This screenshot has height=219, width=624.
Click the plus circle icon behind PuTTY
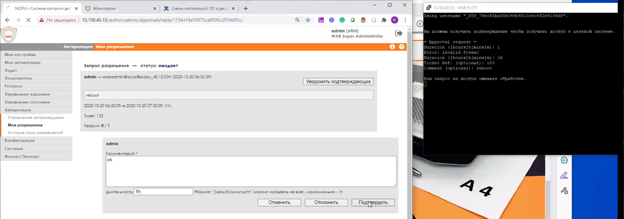click(x=420, y=24)
